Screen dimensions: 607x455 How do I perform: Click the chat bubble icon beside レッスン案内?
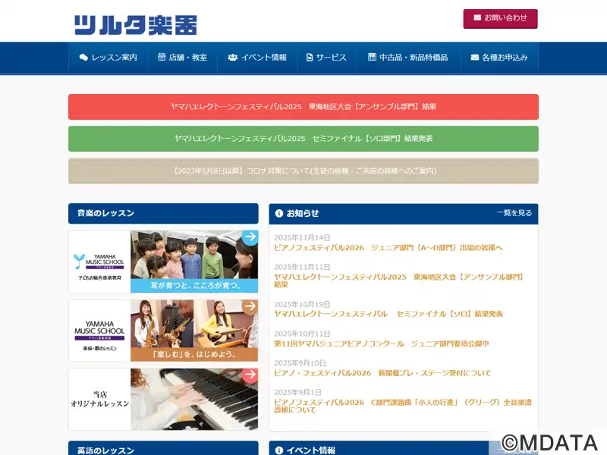[83, 58]
